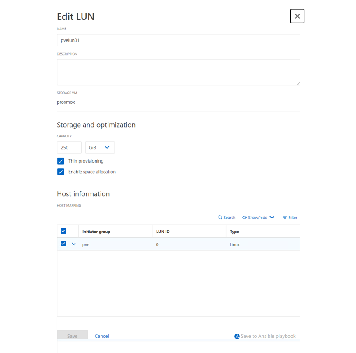Image resolution: width=356 pixels, height=353 pixels.
Task: Uncheck Enable space allocation
Action: coord(61,172)
